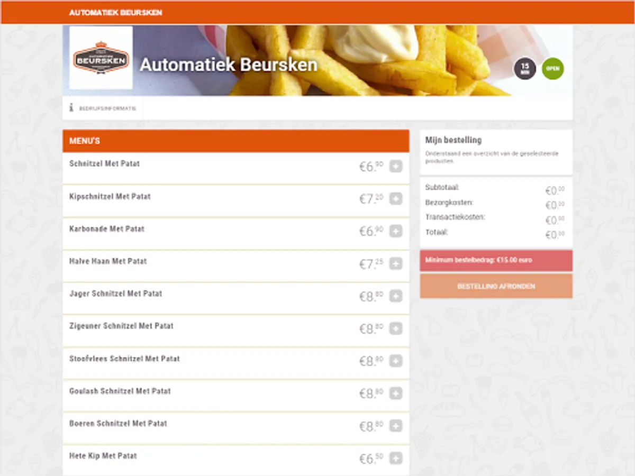This screenshot has width=635, height=476.
Task: Add Hete Kip Met Patat with plus icon
Action: (396, 459)
